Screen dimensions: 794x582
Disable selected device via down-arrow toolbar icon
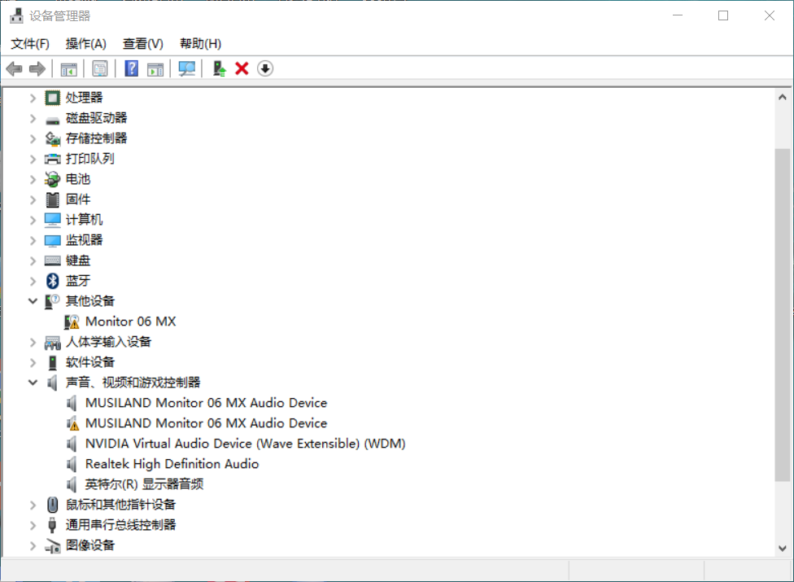(264, 68)
